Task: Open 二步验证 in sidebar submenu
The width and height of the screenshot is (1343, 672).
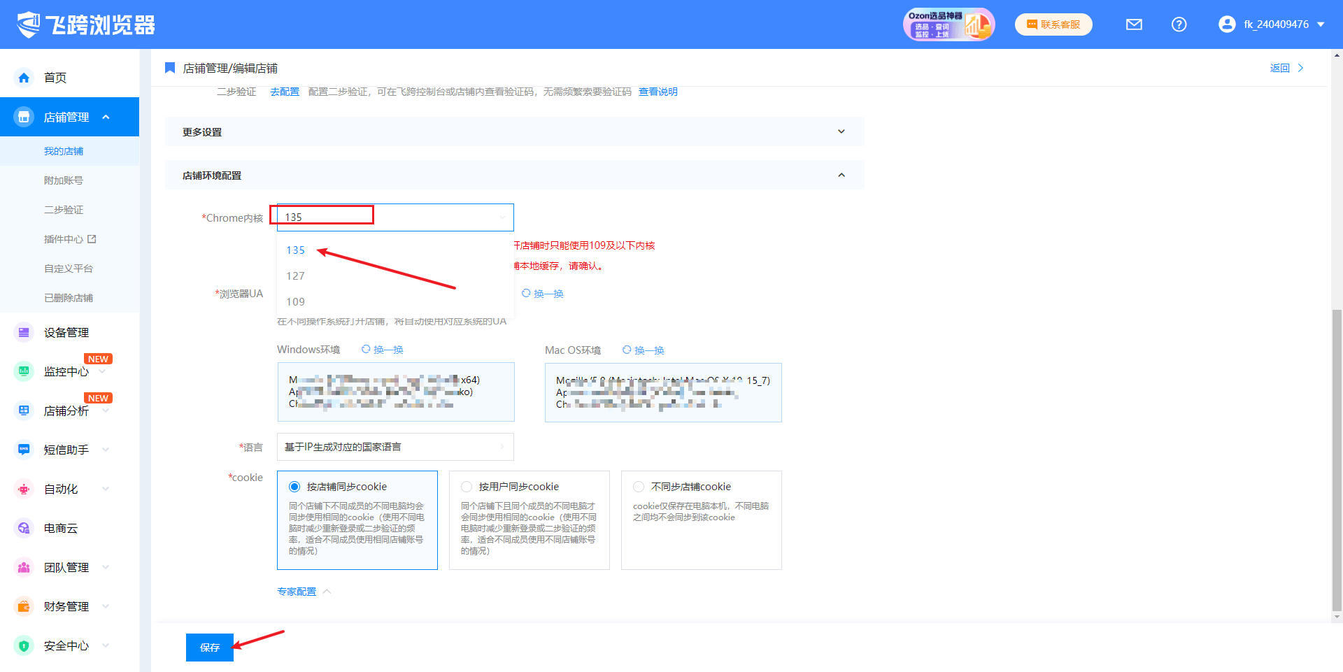Action: click(x=64, y=210)
